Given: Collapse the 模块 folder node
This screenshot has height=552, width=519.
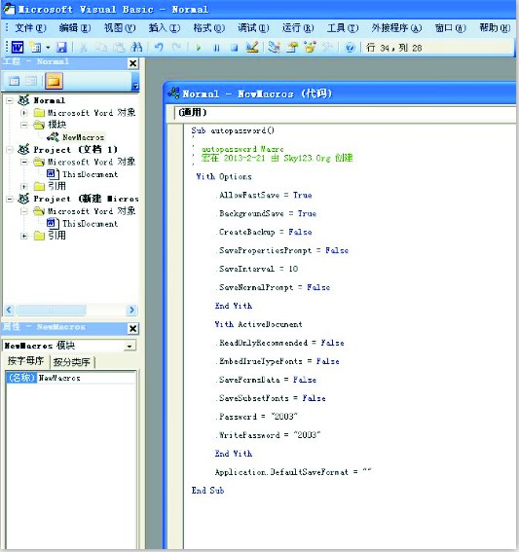Looking at the screenshot, I should [24, 125].
